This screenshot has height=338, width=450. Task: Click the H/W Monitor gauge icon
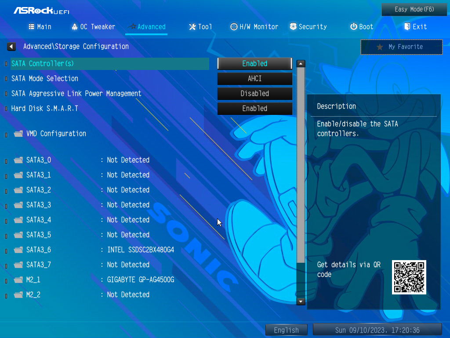(x=234, y=27)
